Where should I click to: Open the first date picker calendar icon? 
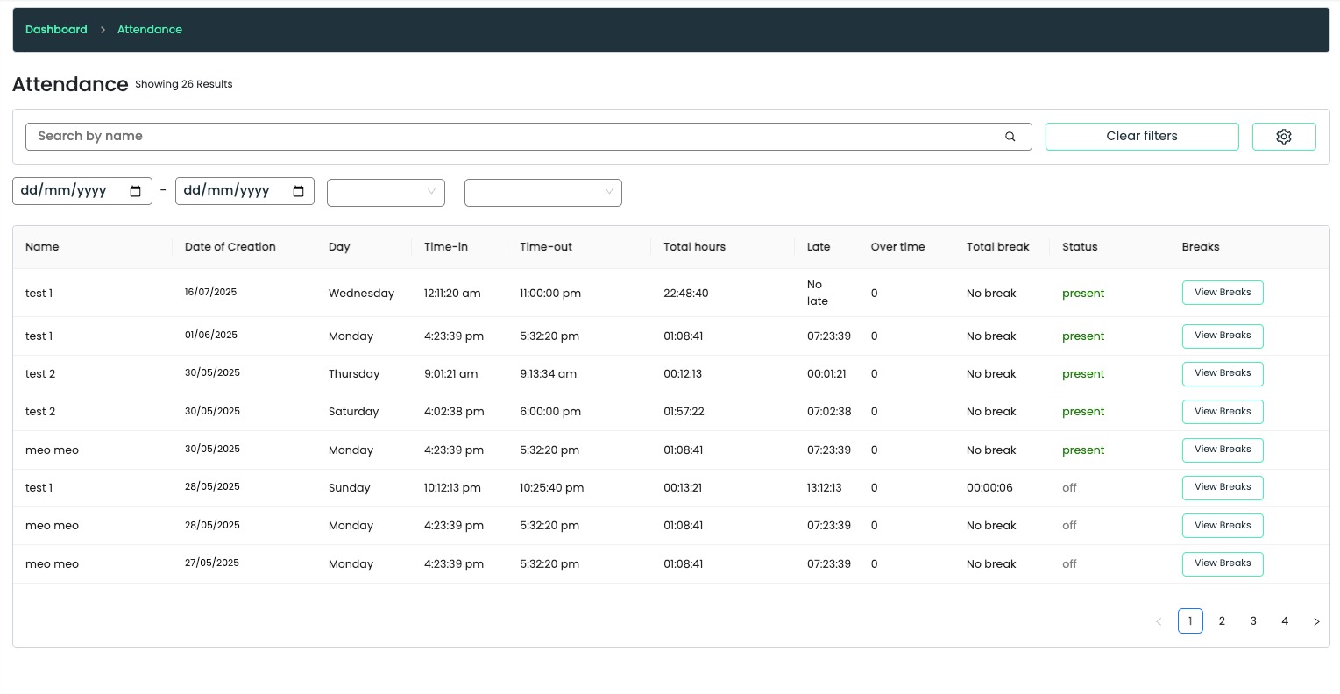pyautogui.click(x=135, y=190)
